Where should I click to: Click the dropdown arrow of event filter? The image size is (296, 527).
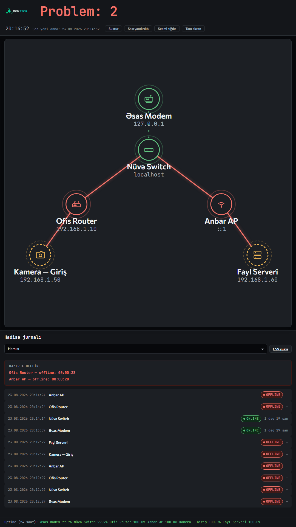click(262, 349)
